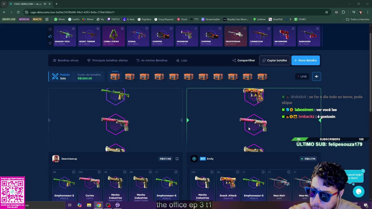Open the support chat bubble
372x209 pixels.
click(358, 192)
